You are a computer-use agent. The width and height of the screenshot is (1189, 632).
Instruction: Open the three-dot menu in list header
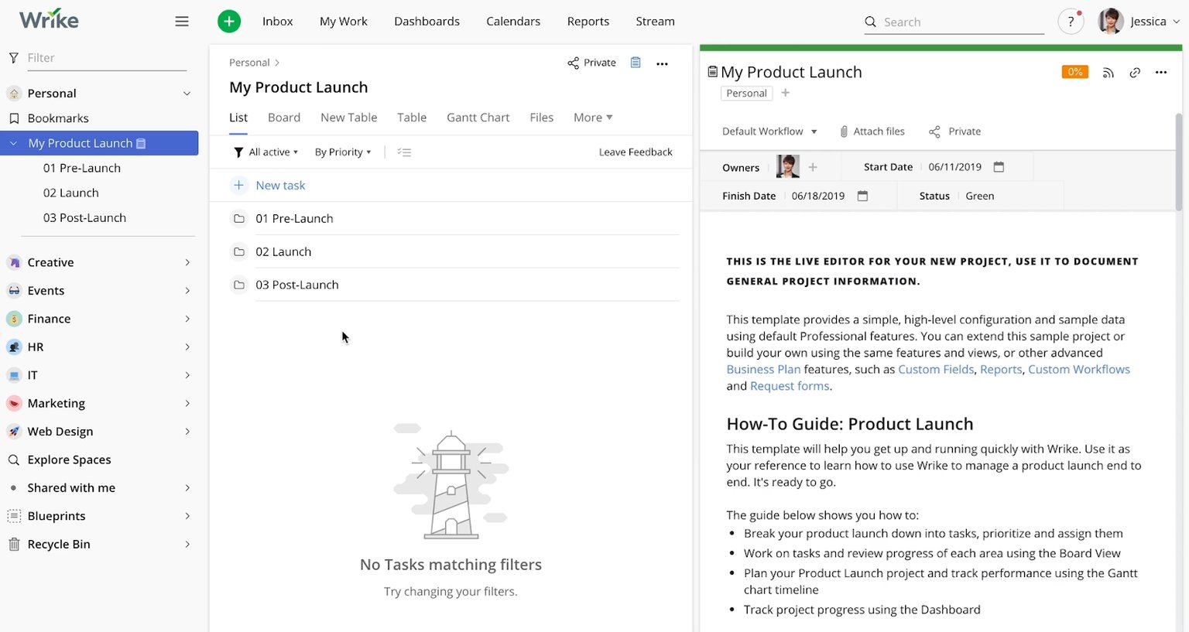click(x=662, y=63)
